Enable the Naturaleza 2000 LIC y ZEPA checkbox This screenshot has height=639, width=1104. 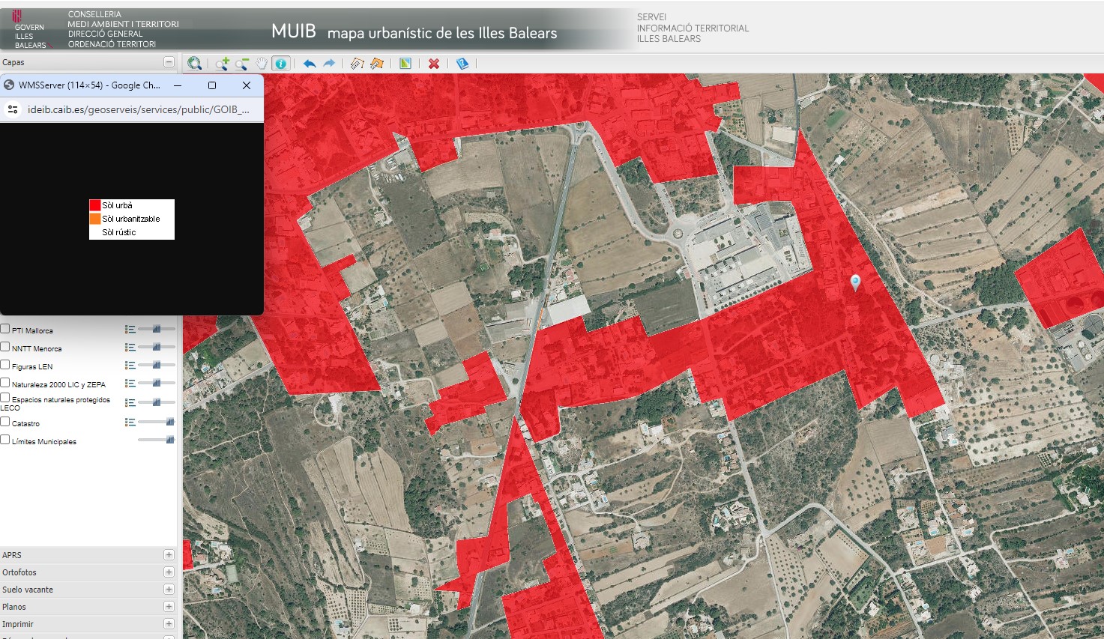(x=5, y=383)
